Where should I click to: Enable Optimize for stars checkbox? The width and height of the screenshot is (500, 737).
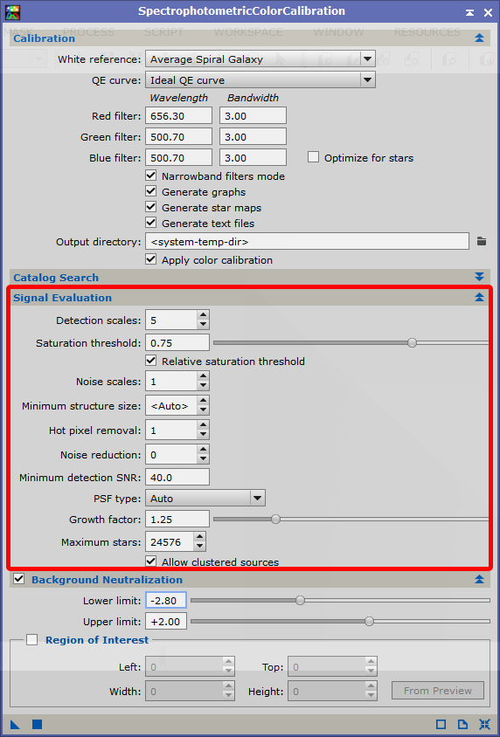tap(313, 157)
